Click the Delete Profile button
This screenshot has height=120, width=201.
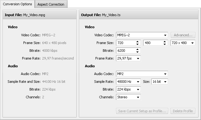[x=183, y=111]
